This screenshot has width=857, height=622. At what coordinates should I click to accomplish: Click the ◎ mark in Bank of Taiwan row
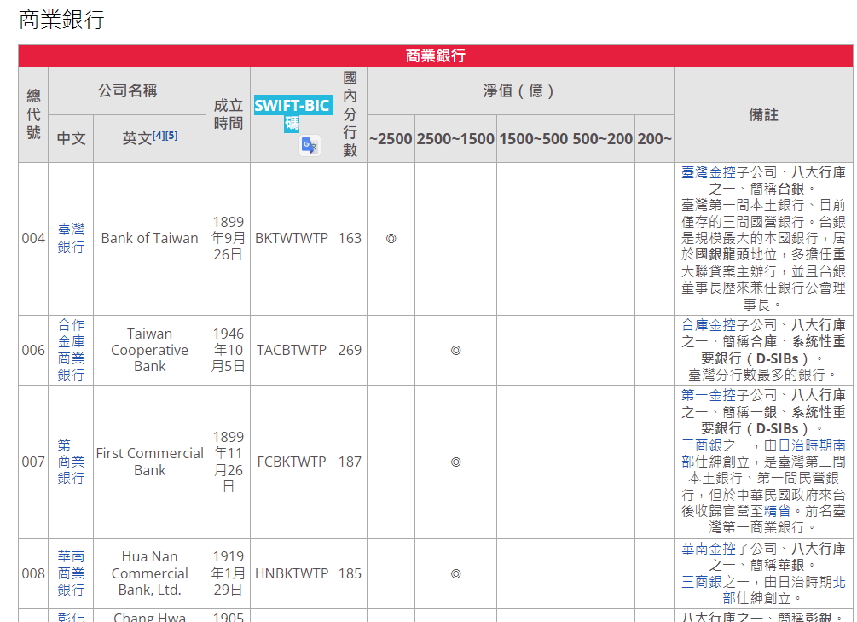click(x=391, y=239)
